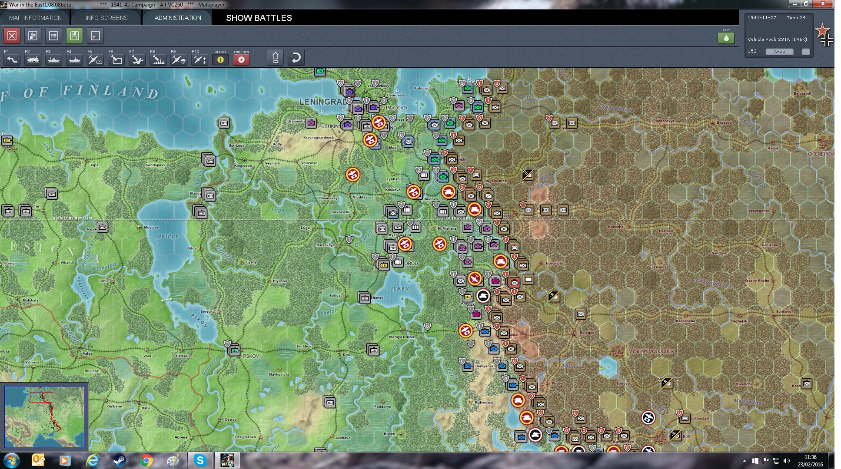Image resolution: width=841 pixels, height=469 pixels.
Task: Click the up-arrow toolbar button
Action: tap(275, 58)
